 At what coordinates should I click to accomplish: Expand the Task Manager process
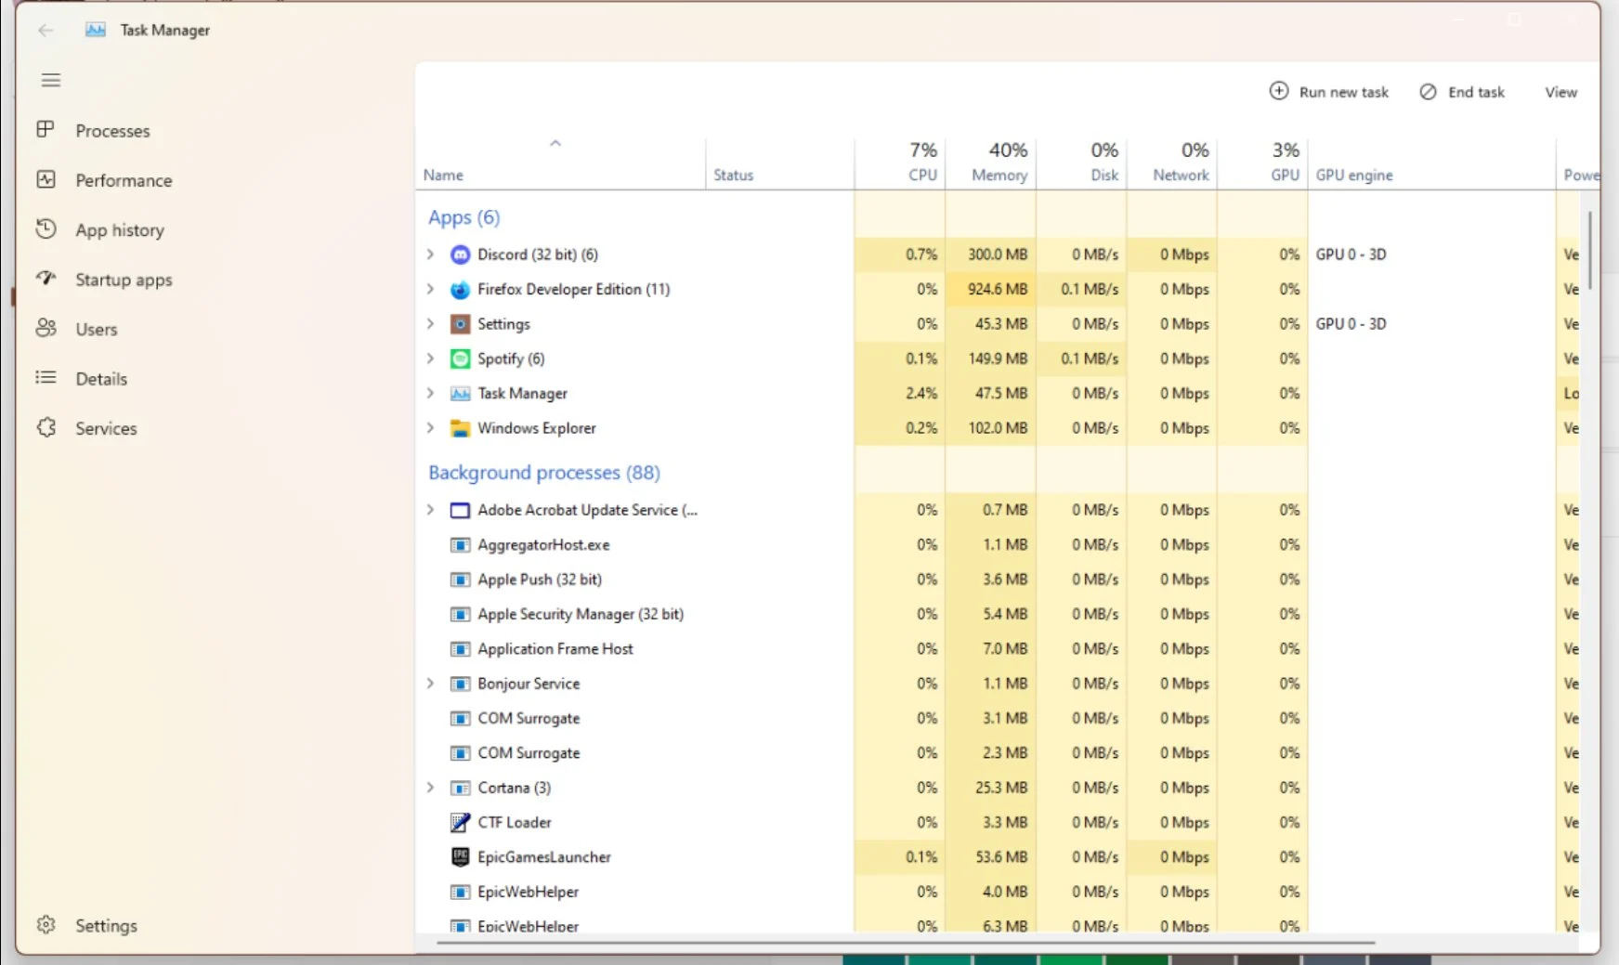click(430, 393)
